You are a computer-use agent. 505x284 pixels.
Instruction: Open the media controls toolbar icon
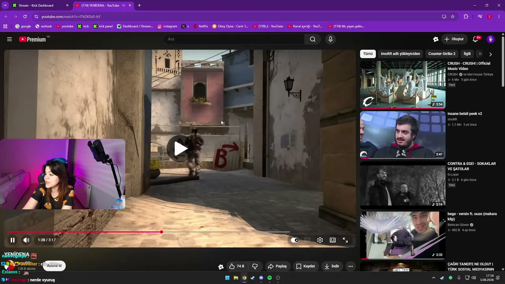(480, 17)
